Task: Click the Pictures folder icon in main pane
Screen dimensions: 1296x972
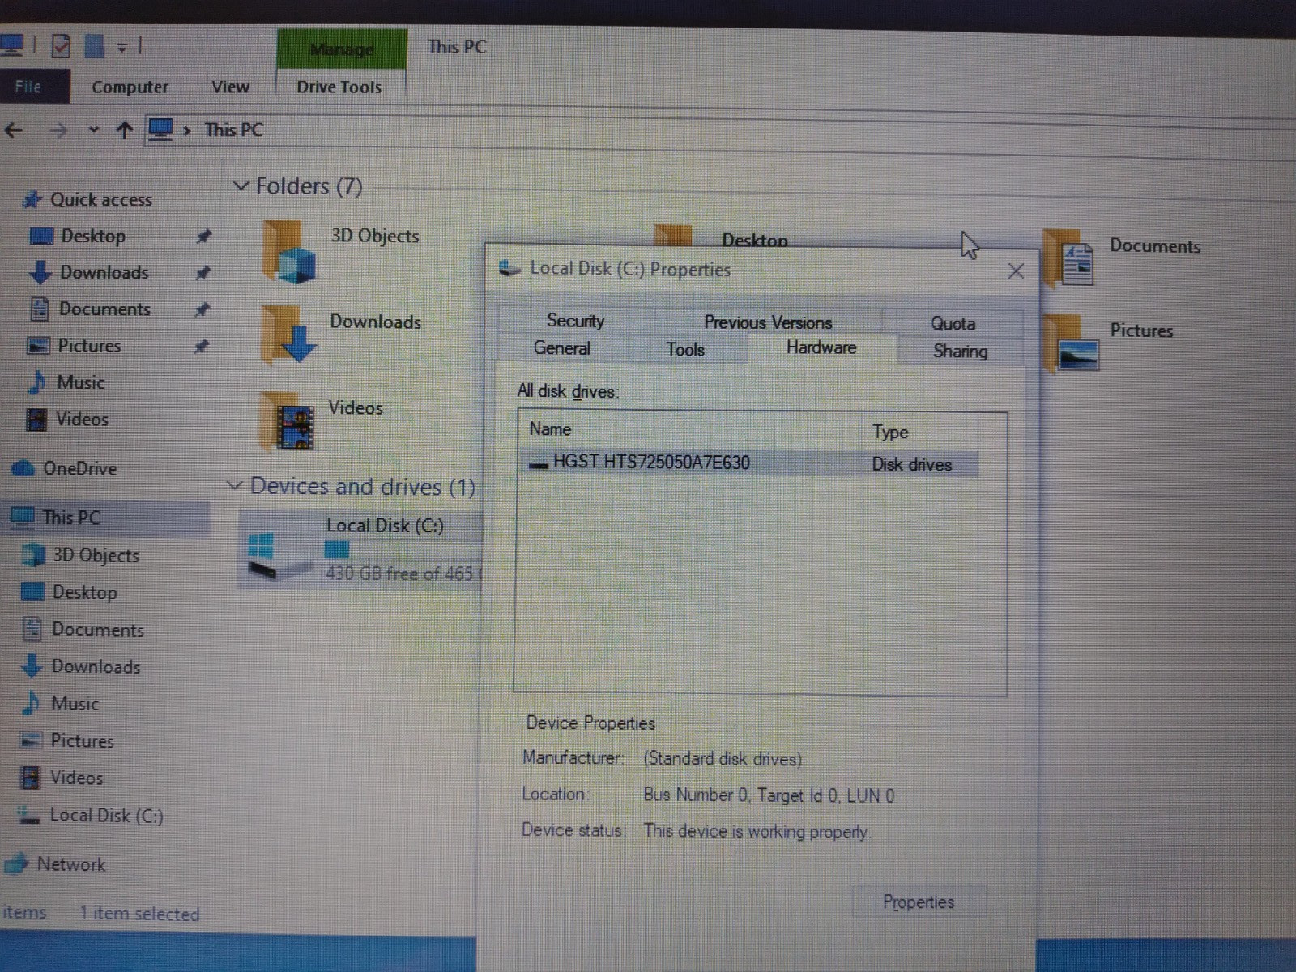Action: click(x=1072, y=344)
